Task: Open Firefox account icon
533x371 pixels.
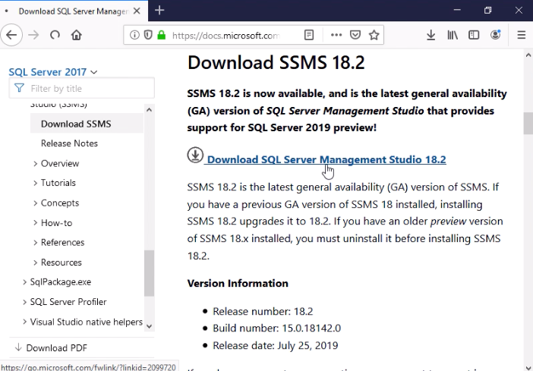Action: point(496,35)
